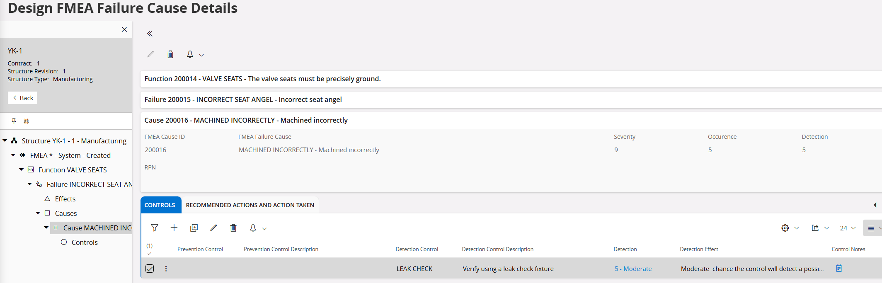Add new control with plus icon

click(x=174, y=228)
